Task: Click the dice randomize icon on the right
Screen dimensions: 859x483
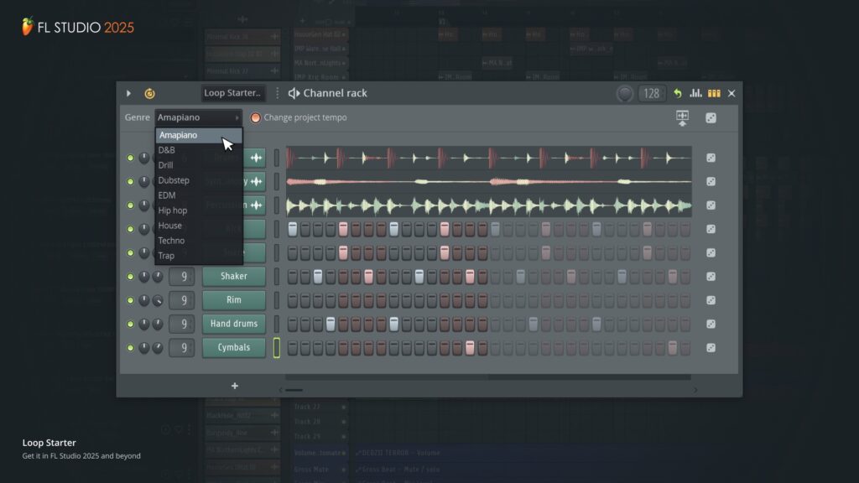Action: (x=711, y=117)
